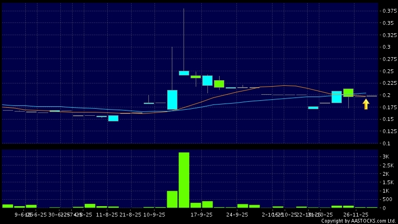
Task: Click the cyan candle with wick reaching 0.375
Action: coord(184,73)
